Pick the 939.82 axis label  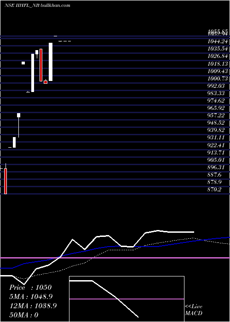[x=216, y=130]
